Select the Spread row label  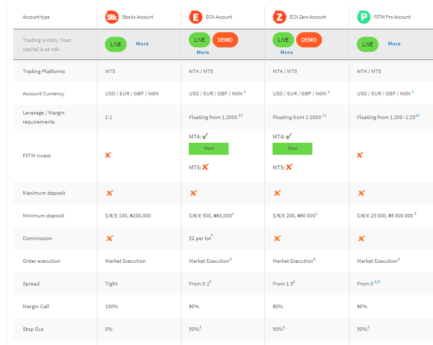coord(31,284)
